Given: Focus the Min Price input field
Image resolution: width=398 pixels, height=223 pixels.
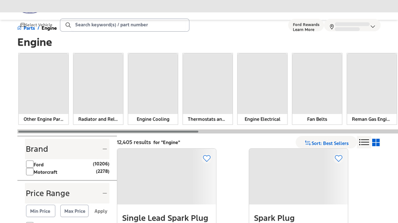Looking at the screenshot, I should 40,211.
